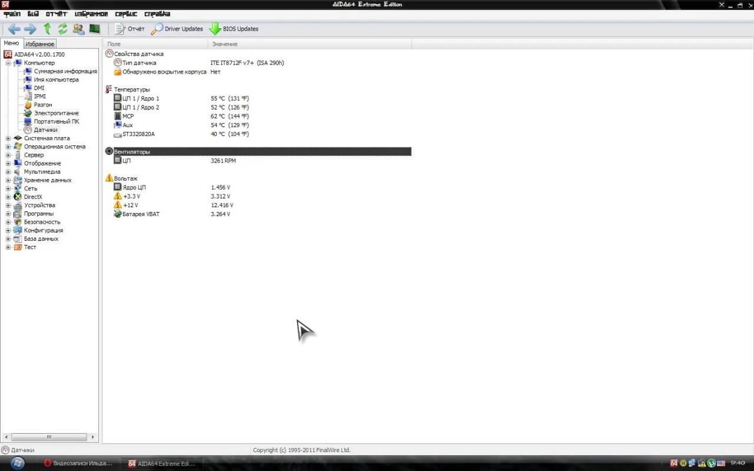This screenshot has height=471, width=754.
Task: Check for BIOS Updates
Action: point(234,29)
